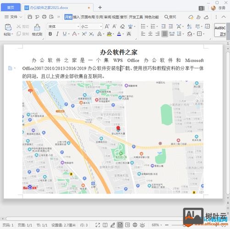Screen dimensions: 230x229
Task: Click the Sort A-Z icon
Action: pos(189,27)
